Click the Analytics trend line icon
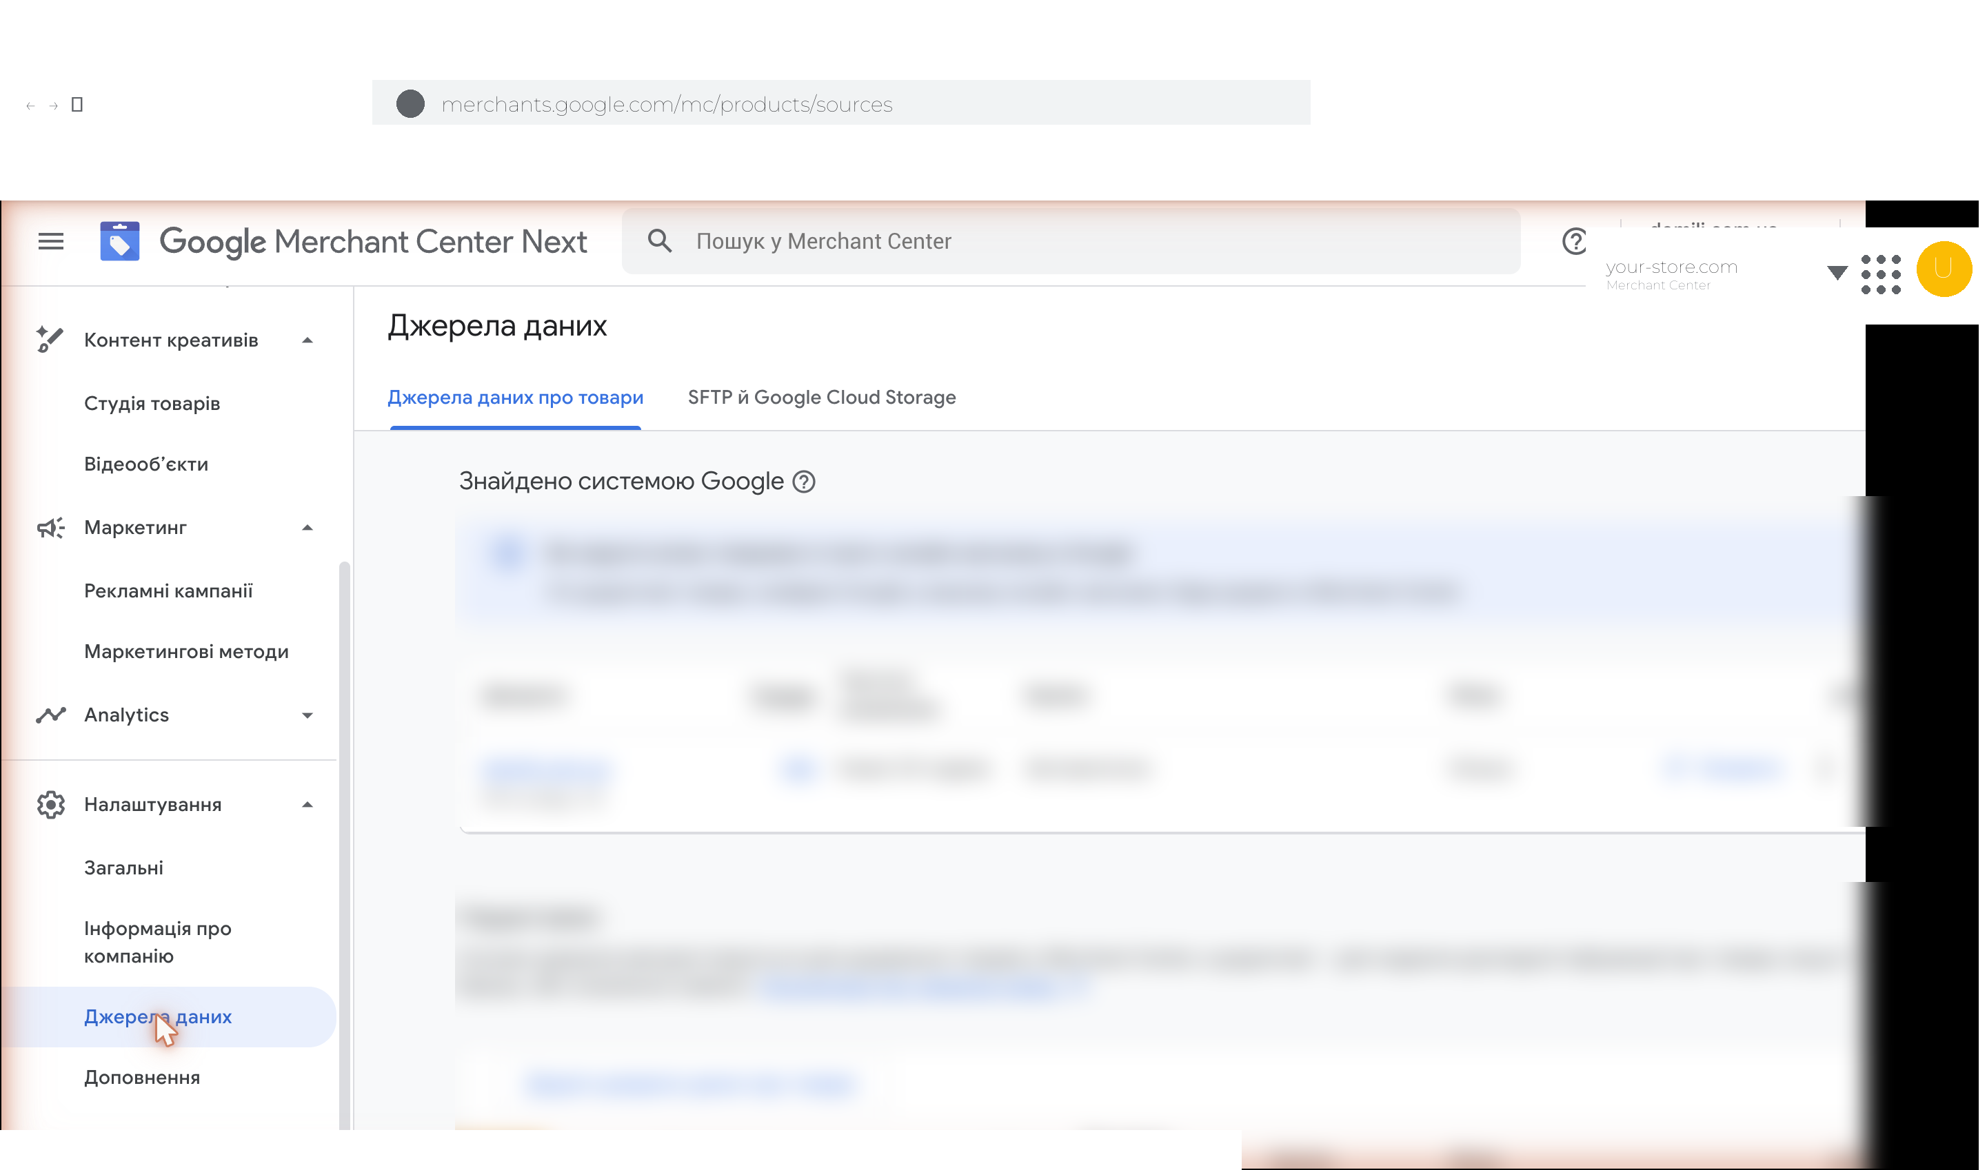This screenshot has height=1170, width=1987. click(50, 715)
